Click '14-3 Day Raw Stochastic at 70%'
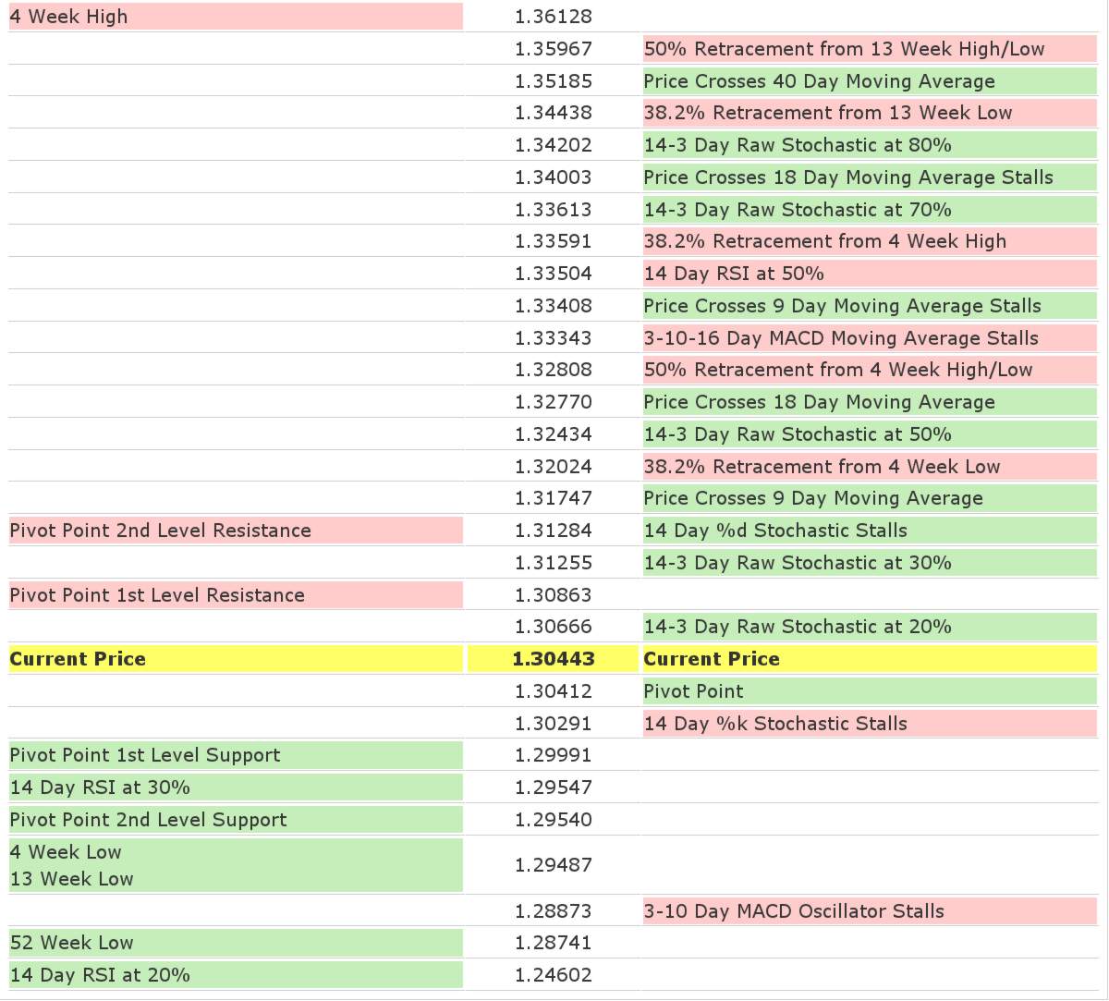The height and width of the screenshot is (1001, 1109). pyautogui.click(x=798, y=210)
